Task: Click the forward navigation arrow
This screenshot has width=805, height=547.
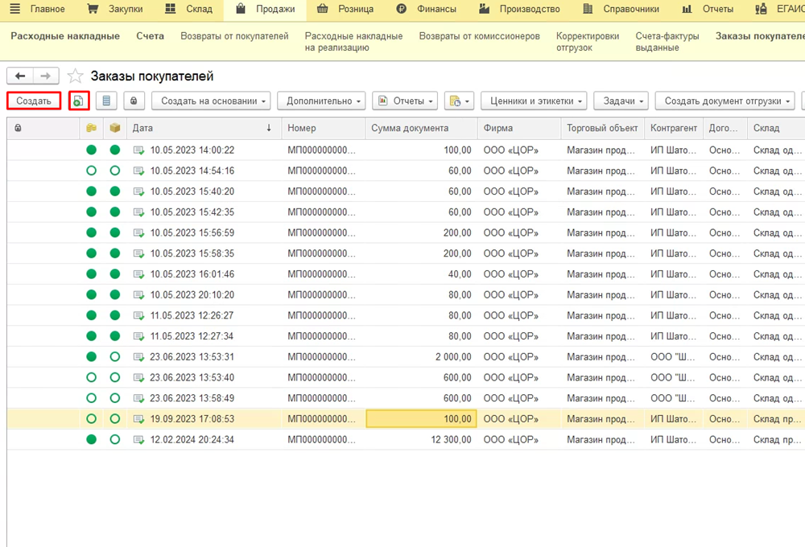Action: coord(46,76)
